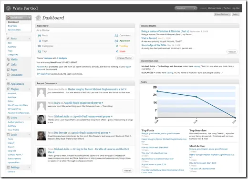Click the Log Out link
Image resolution: width=248 pixels, height=179 pixels.
(x=236, y=8)
